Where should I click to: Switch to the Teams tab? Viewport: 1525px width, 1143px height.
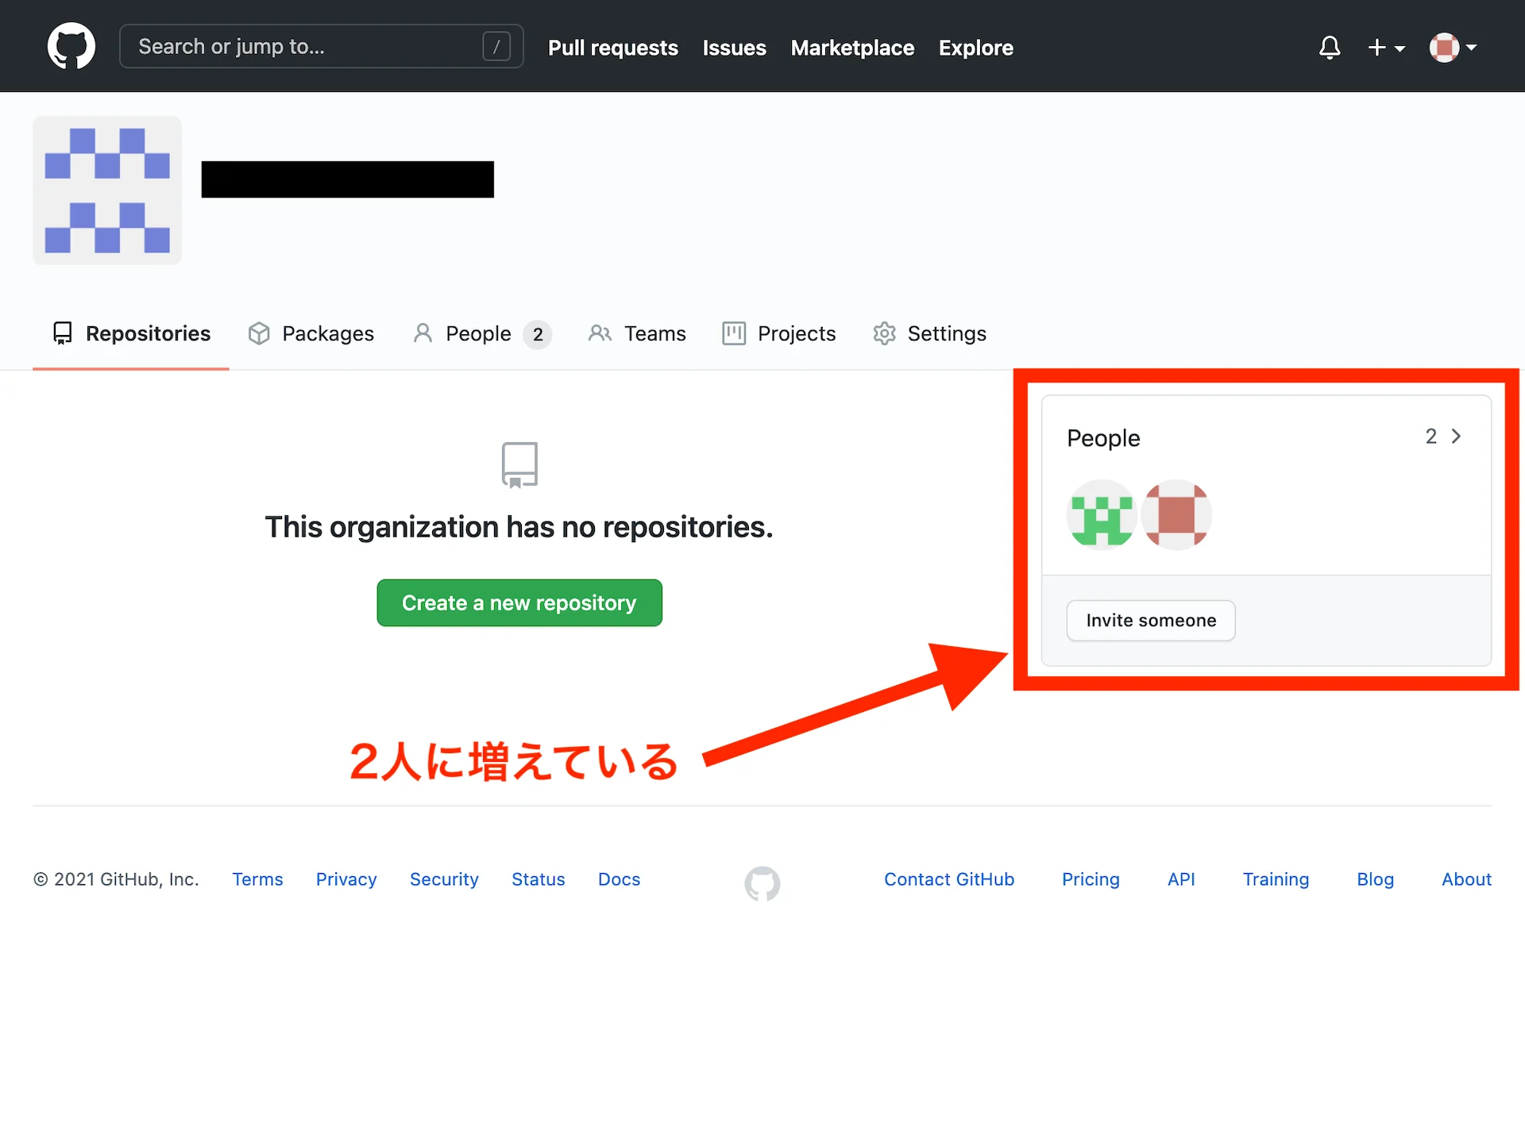click(637, 333)
